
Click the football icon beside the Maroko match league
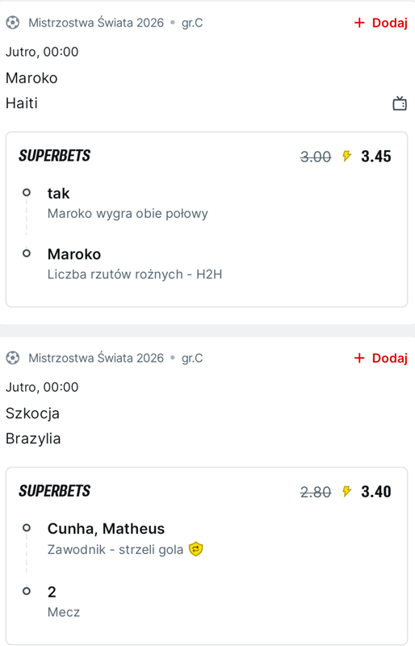(x=12, y=23)
